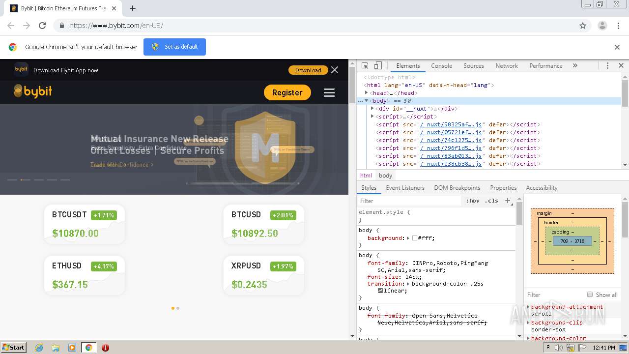Add new style rule with plus icon
The width and height of the screenshot is (629, 354).
(508, 201)
